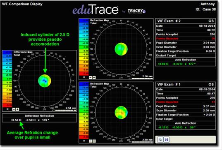The height and width of the screenshot is (150, 222).
Task: Click the red bottom swatch of Difference Map scale
Action: [x=7, y=105]
